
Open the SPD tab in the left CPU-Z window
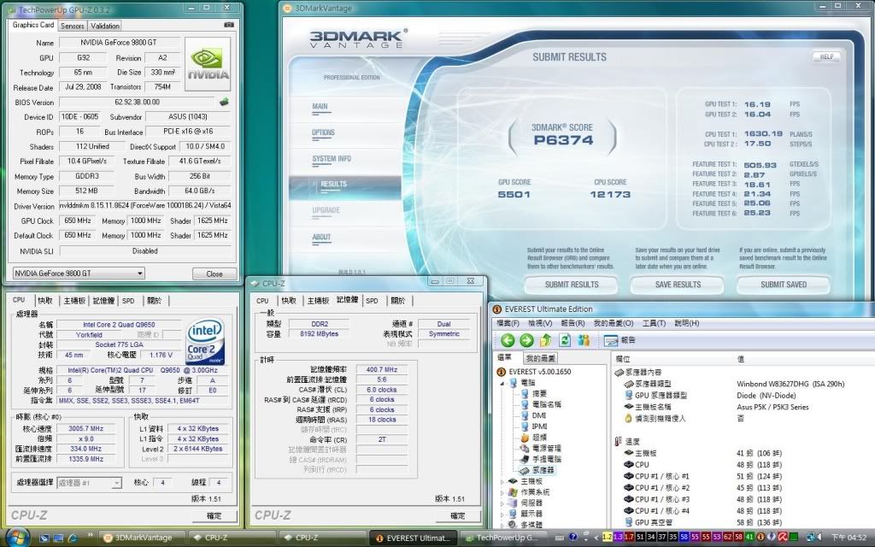pos(127,301)
